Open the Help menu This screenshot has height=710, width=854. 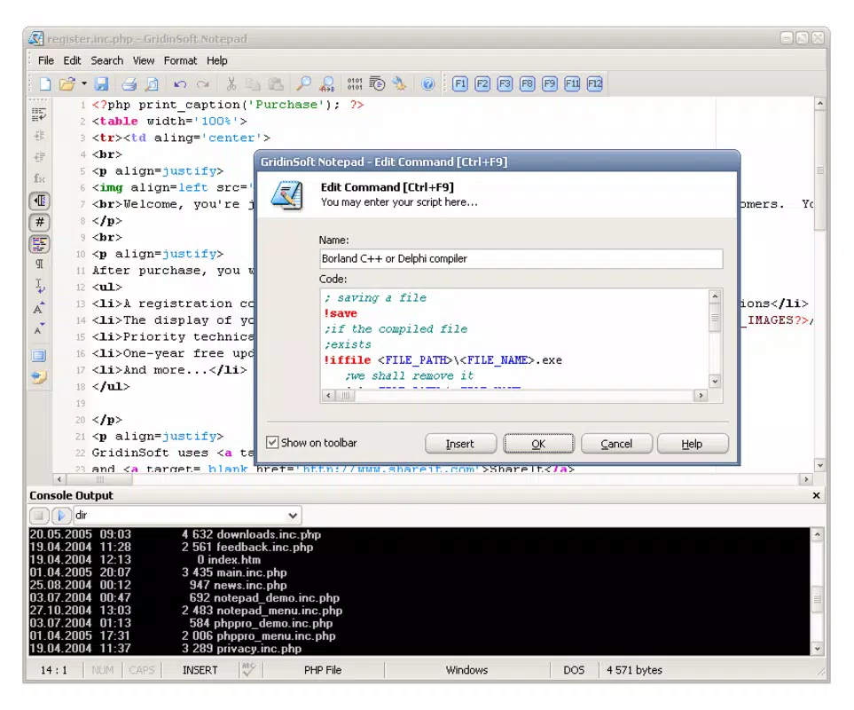[x=216, y=60]
